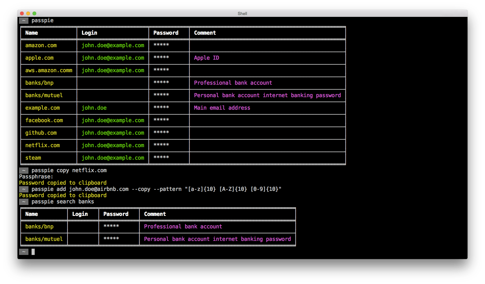Click the red close window button
This screenshot has height=284, width=485.
click(22, 13)
